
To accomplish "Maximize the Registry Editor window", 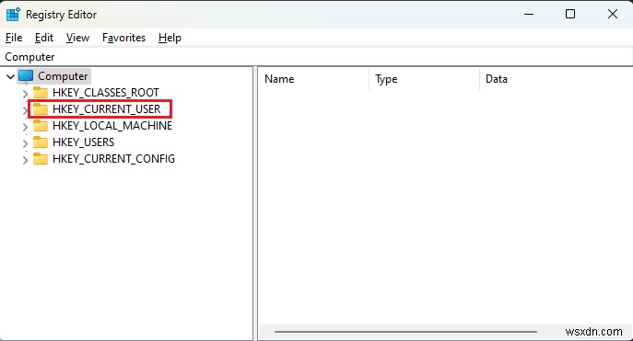I will pyautogui.click(x=570, y=14).
